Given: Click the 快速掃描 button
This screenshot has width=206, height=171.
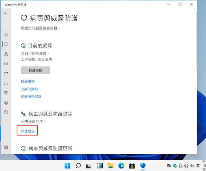Looking at the screenshot, I should coord(35,70).
